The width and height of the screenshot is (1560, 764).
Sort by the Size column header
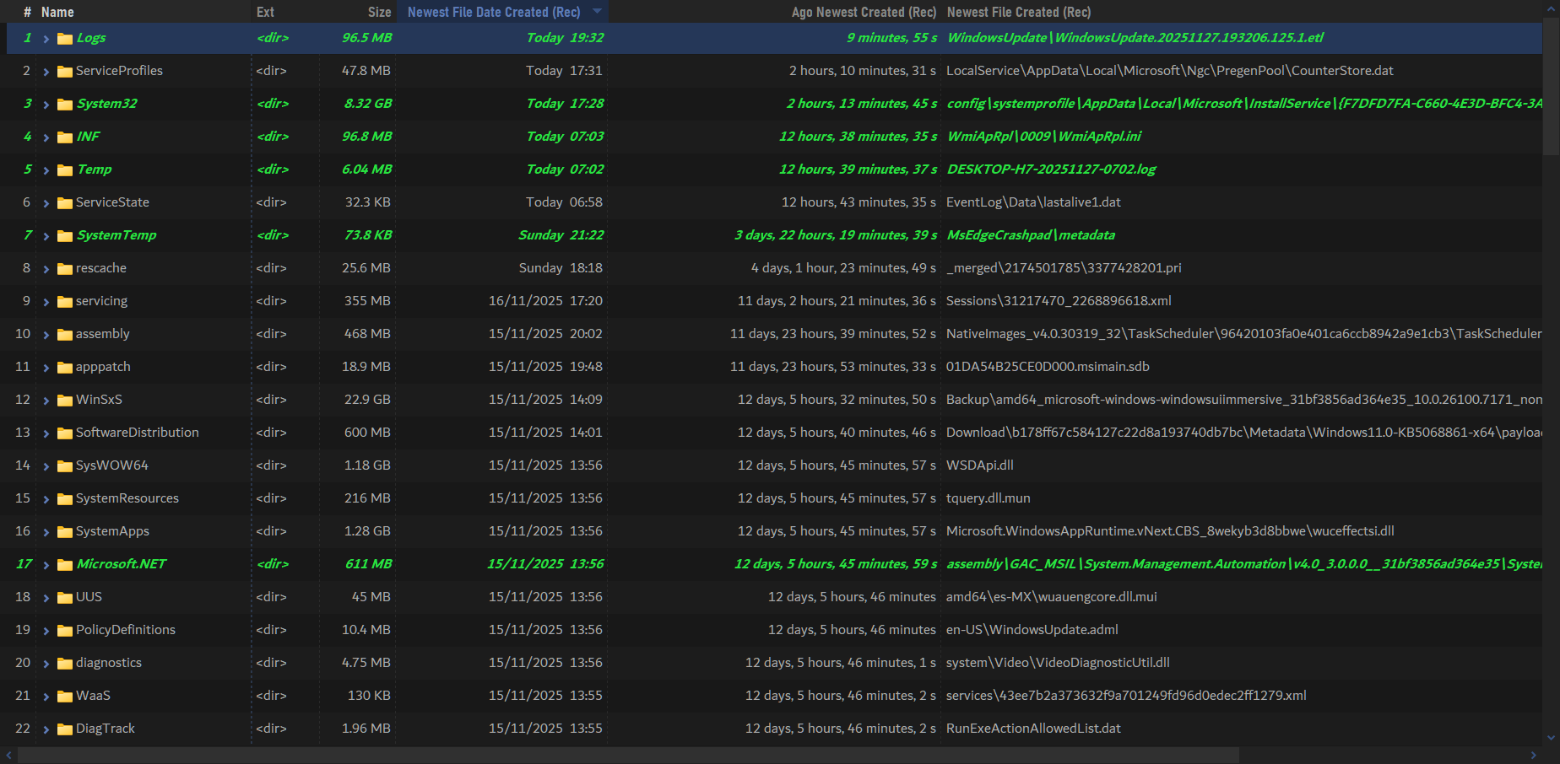379,12
